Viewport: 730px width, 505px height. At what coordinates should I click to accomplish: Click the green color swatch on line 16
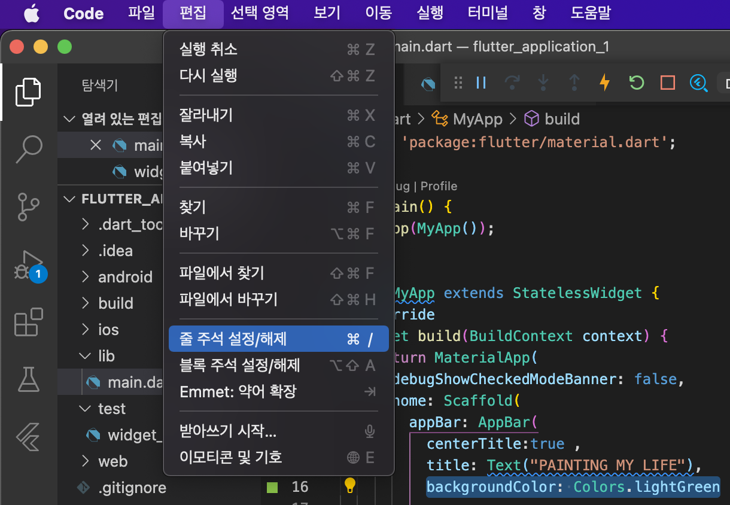tap(272, 487)
